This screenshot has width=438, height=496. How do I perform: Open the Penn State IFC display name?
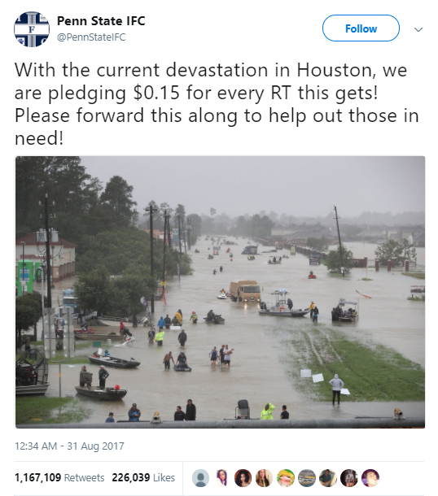tap(101, 21)
